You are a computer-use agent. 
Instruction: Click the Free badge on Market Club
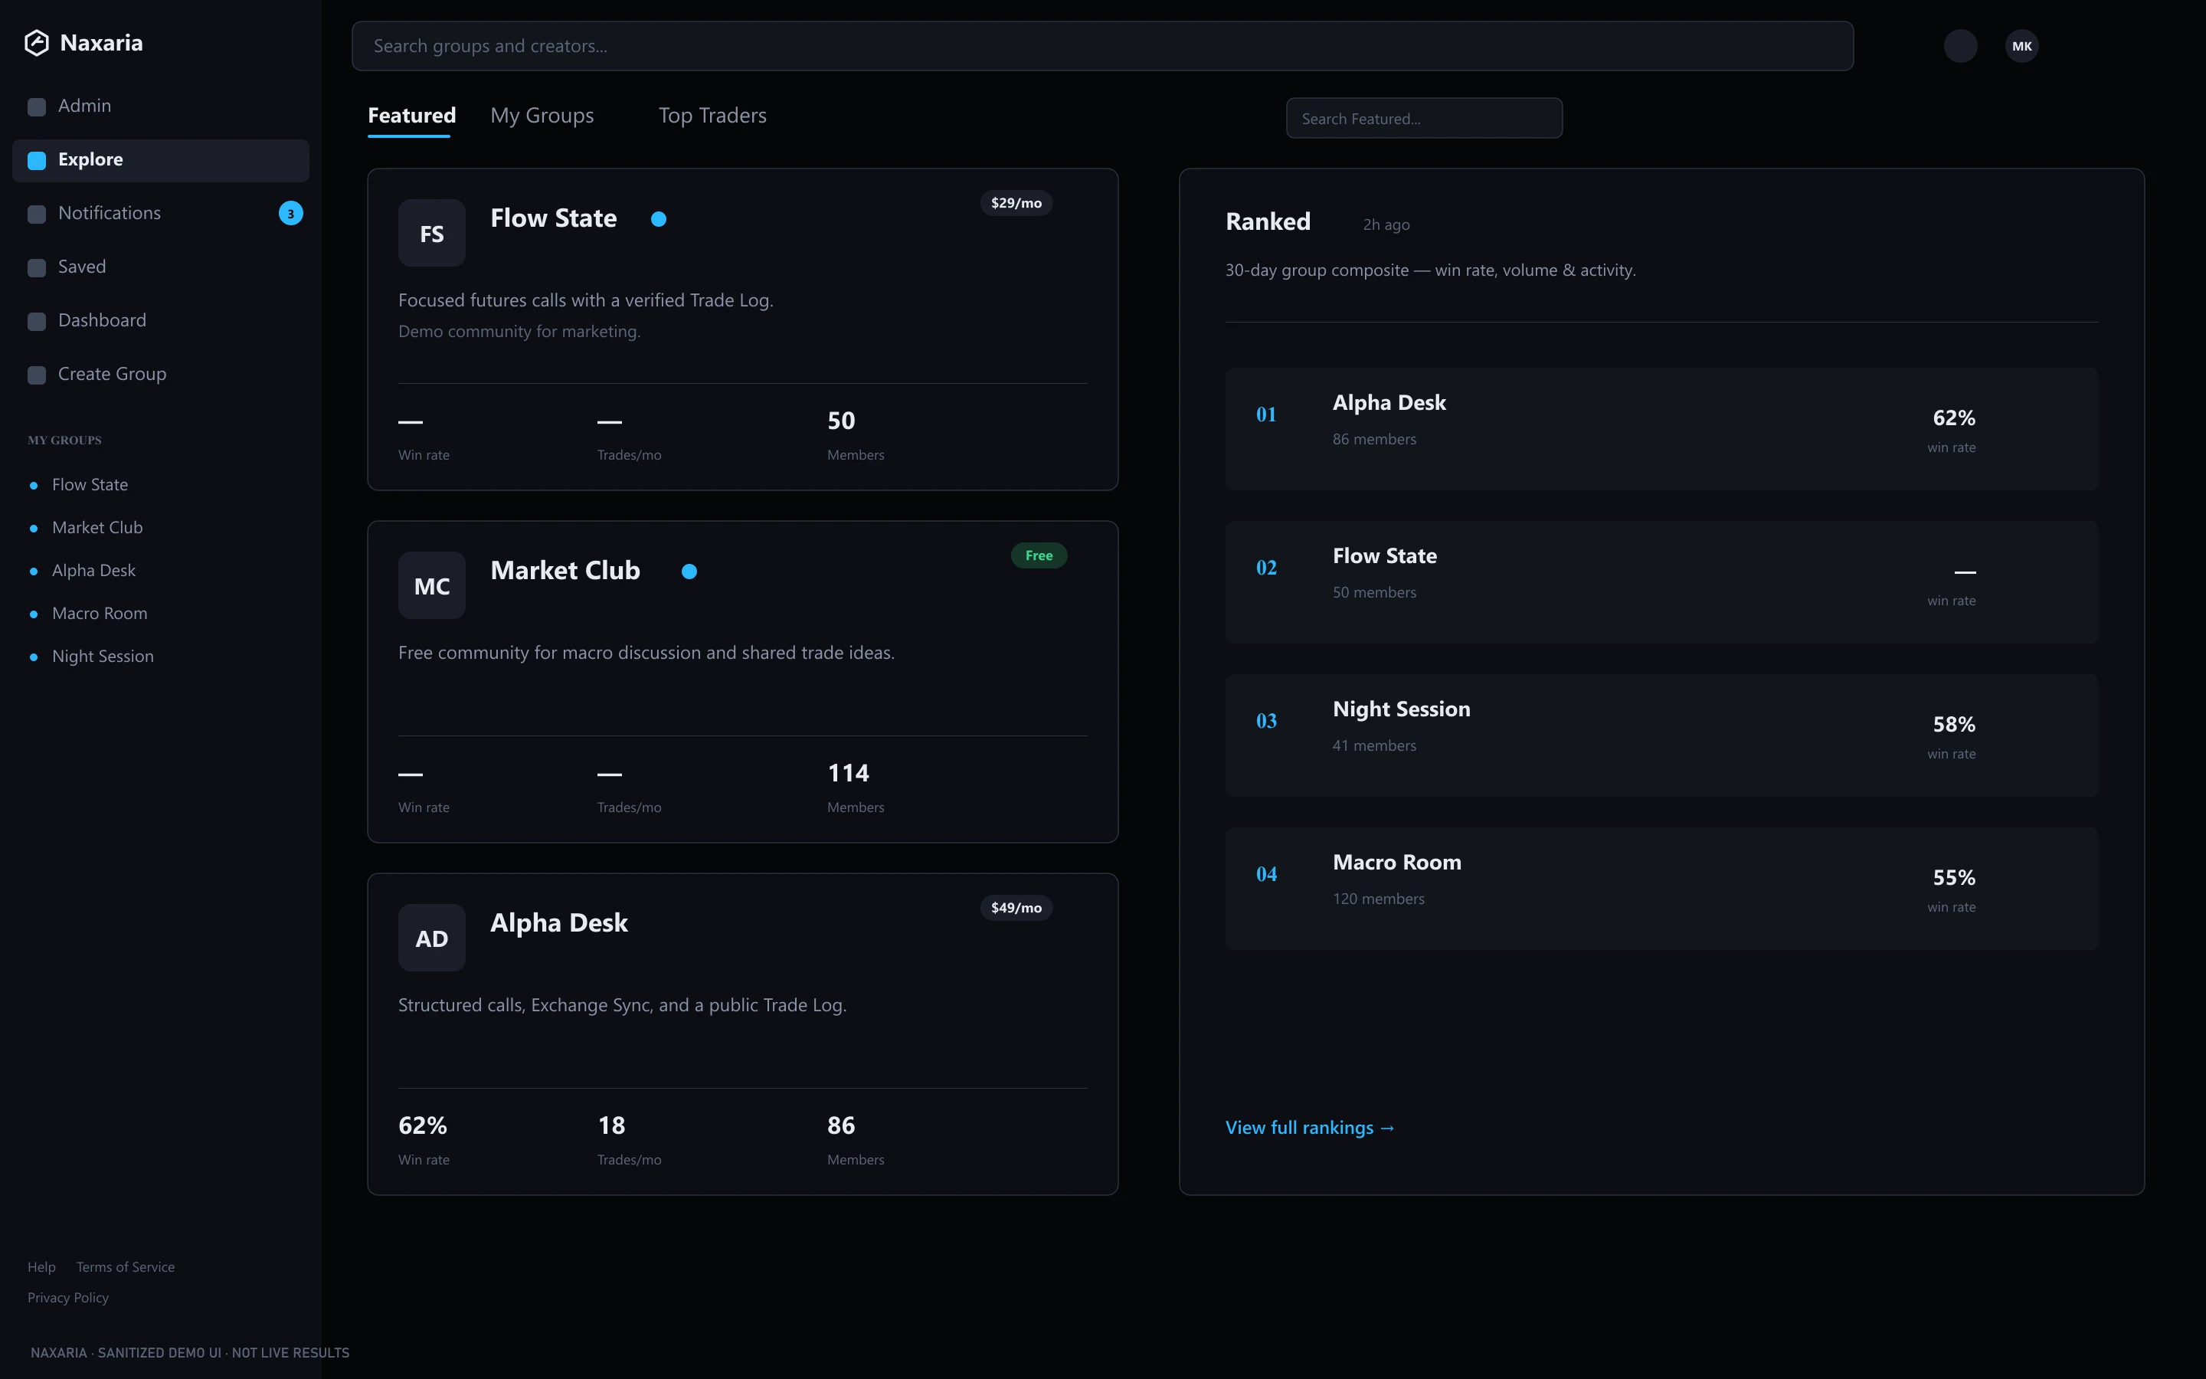(x=1039, y=555)
